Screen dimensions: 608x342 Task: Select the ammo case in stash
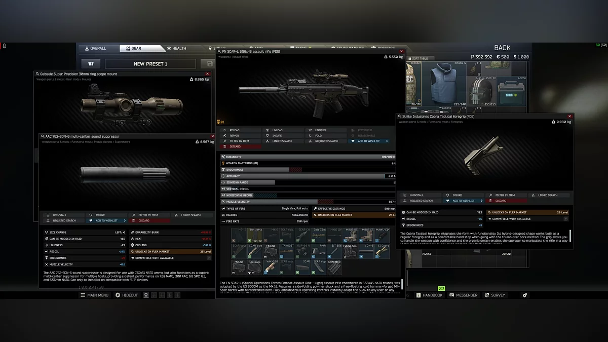point(511,91)
